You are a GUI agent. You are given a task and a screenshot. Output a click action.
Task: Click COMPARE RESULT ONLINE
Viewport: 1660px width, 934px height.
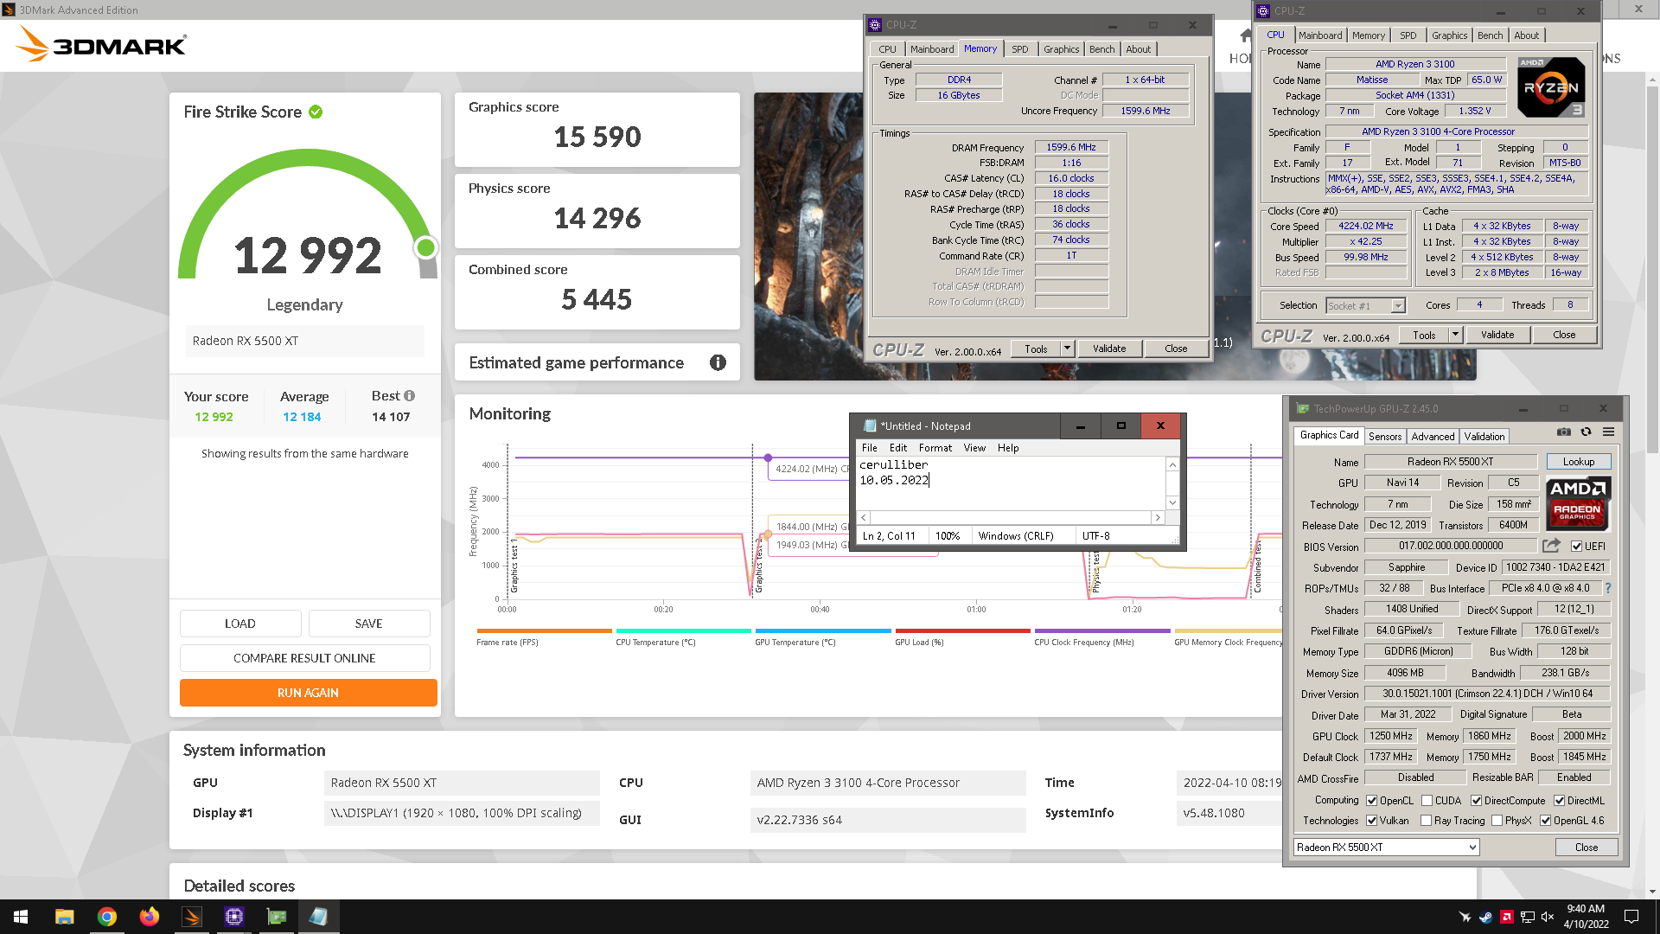click(304, 658)
